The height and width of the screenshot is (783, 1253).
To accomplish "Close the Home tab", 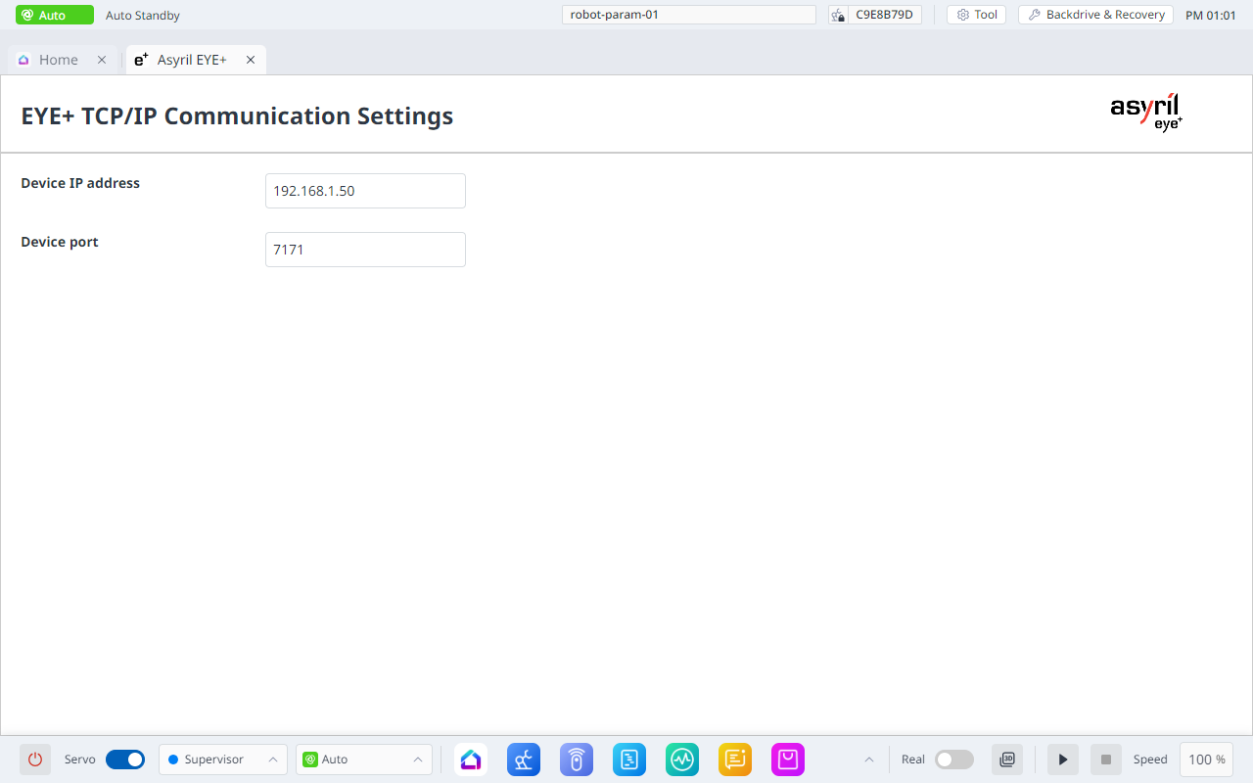I will 102,60.
